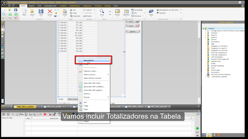Viewport: 248px width, 139px height.
Task: Switch to the Automatic tests ribbon tab
Action: pos(50,6)
